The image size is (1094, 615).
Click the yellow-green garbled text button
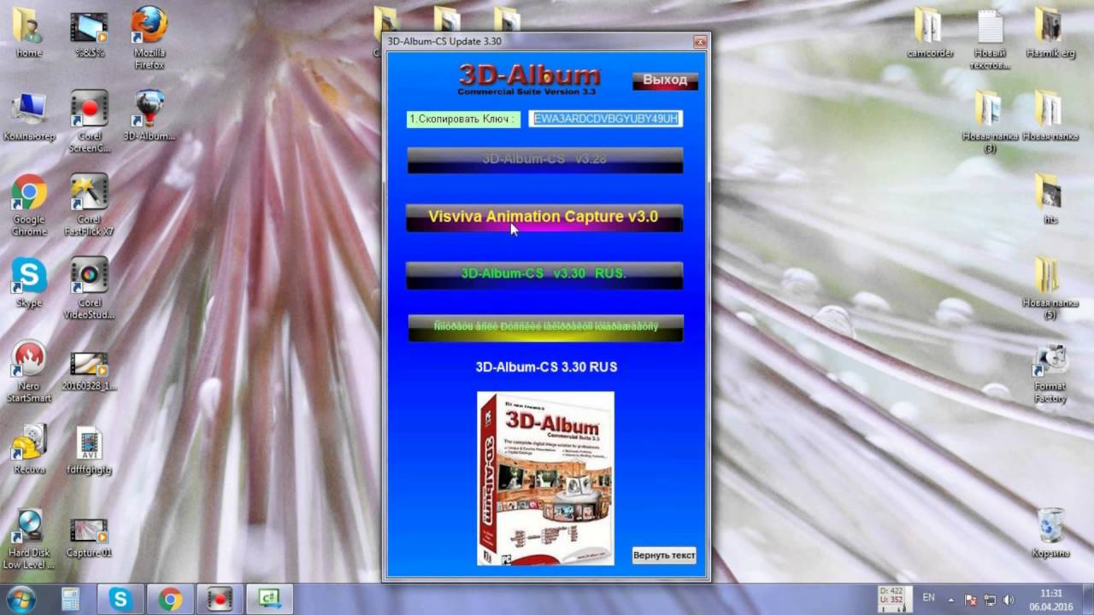point(544,328)
